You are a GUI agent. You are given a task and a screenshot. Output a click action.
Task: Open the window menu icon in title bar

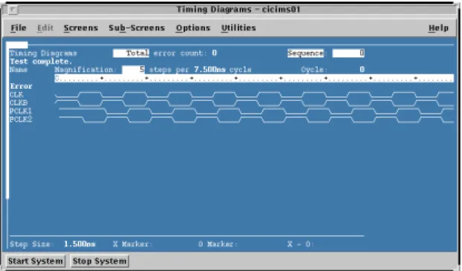13,10
